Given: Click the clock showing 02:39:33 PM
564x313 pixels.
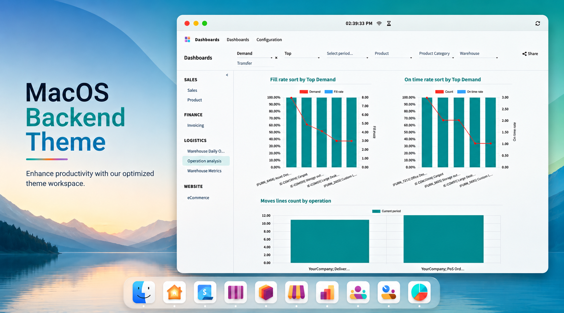Looking at the screenshot, I should (359, 23).
